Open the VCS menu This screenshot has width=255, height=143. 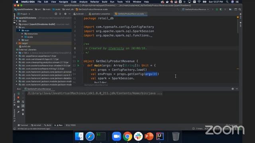tap(127, 2)
